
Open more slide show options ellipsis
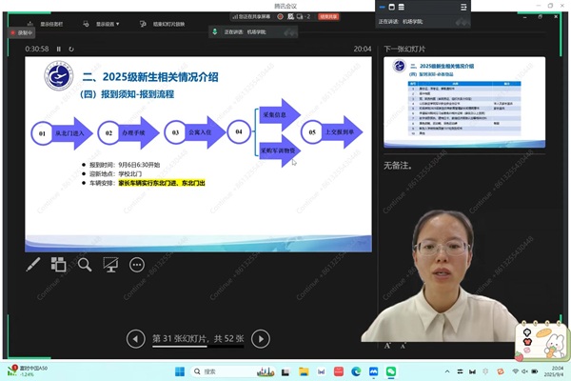pyautogui.click(x=136, y=265)
